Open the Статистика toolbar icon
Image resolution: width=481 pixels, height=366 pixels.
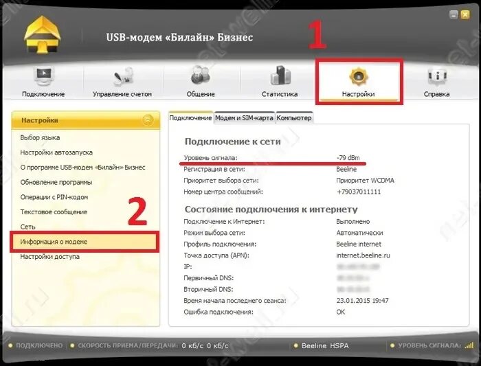(x=280, y=76)
